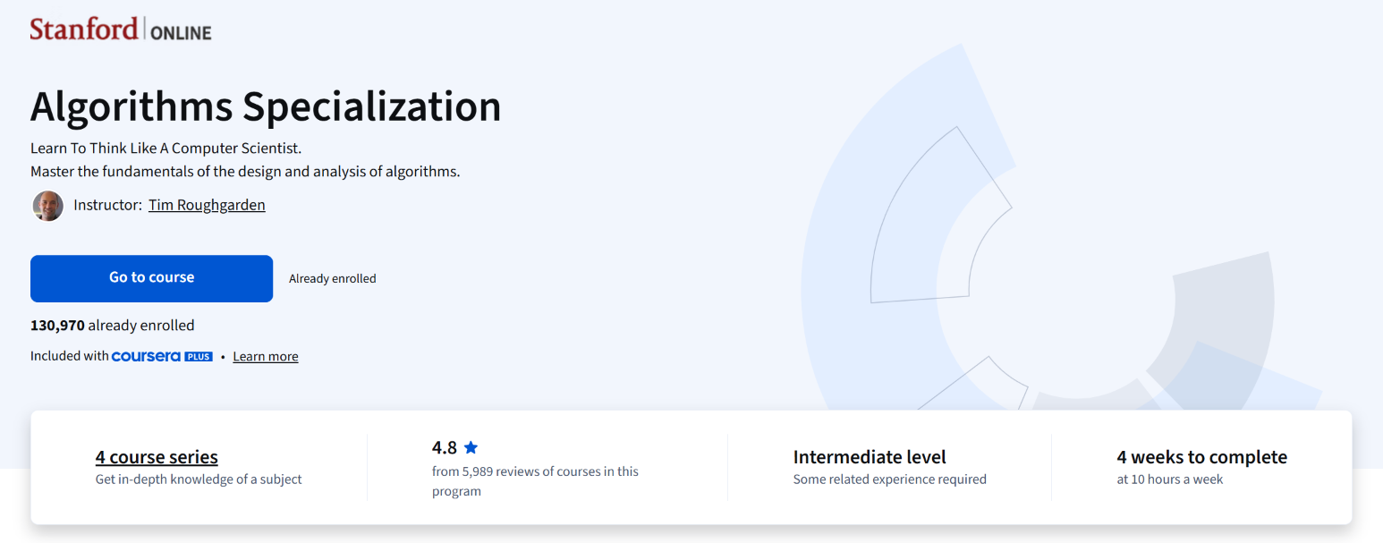Click "Some related experience required" text
The width and height of the screenshot is (1383, 543).
[890, 479]
